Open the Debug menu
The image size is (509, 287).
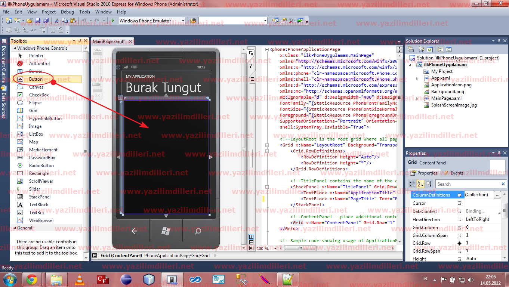tap(67, 12)
